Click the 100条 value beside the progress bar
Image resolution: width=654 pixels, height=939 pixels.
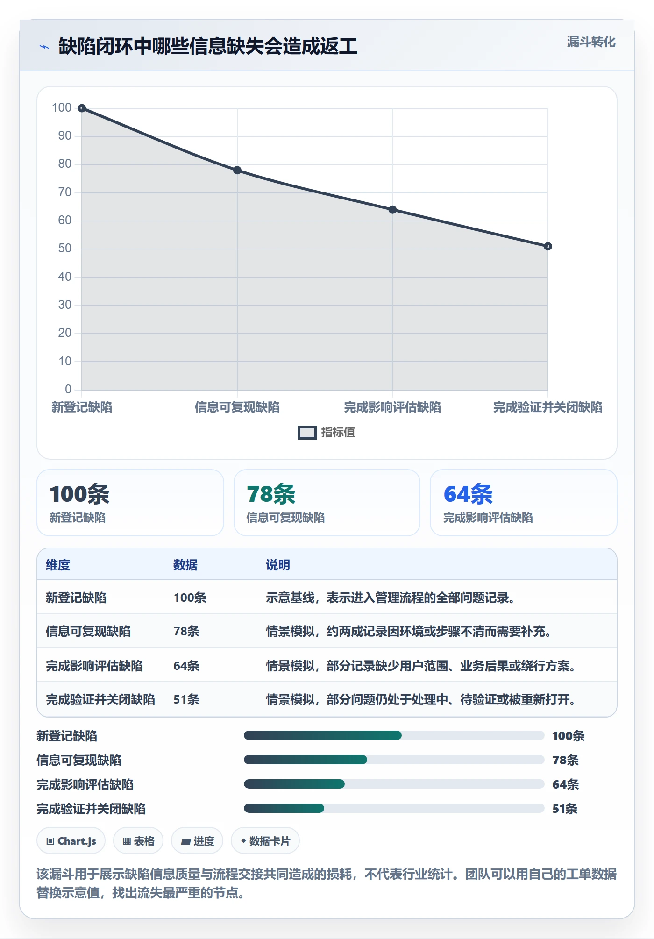coord(568,736)
